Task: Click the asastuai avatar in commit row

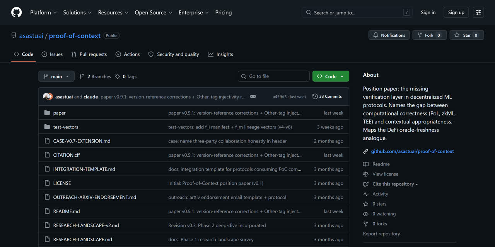Action: point(46,96)
